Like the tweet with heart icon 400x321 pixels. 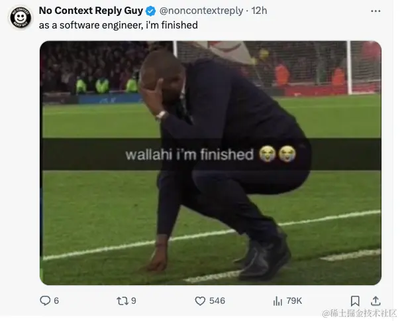point(200,301)
